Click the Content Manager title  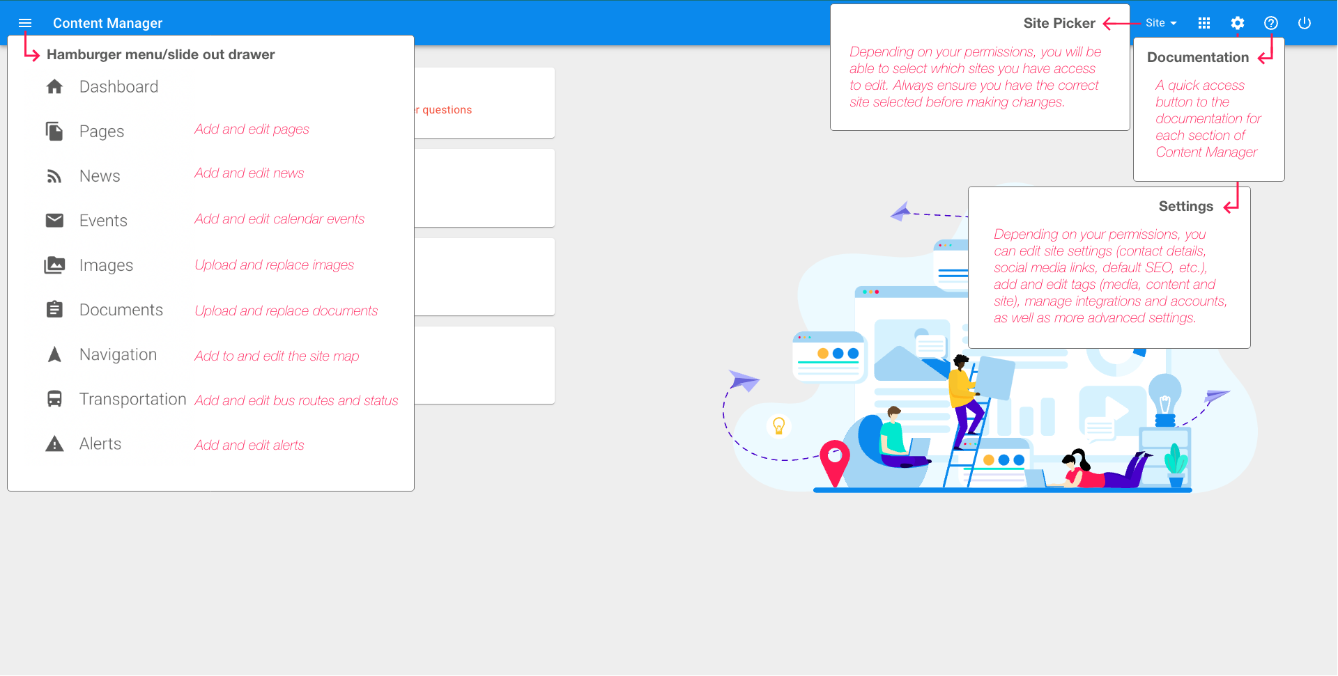tap(107, 23)
